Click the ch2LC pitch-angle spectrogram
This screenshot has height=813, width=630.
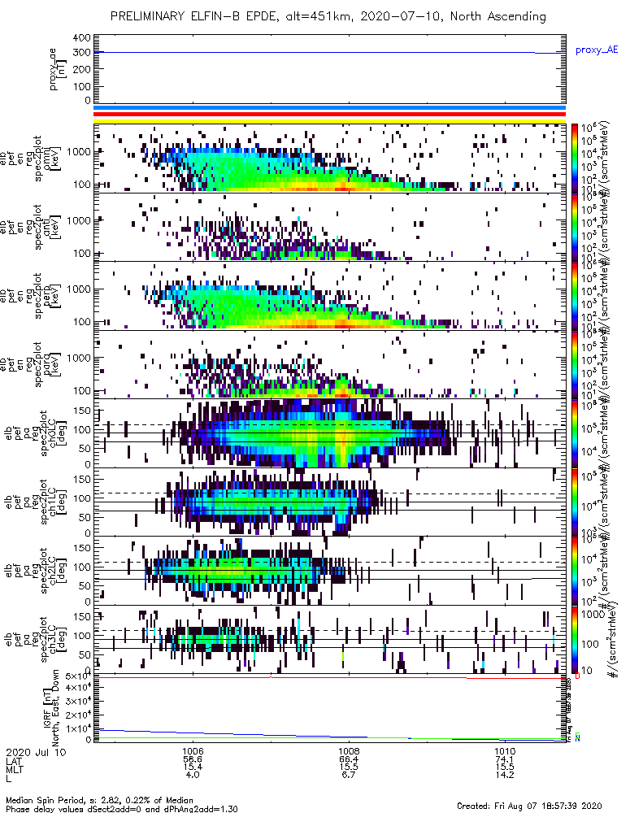(x=329, y=571)
